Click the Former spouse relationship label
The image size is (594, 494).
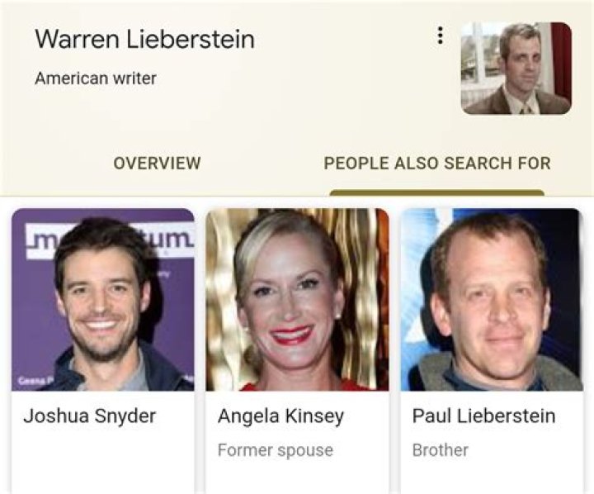(276, 450)
